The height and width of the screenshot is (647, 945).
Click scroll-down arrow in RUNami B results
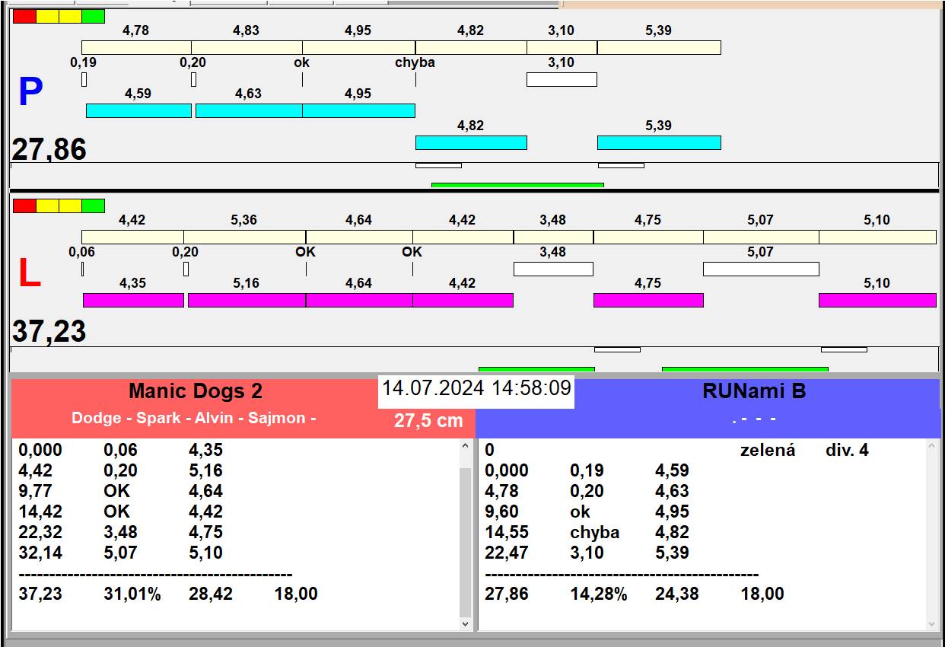click(933, 623)
